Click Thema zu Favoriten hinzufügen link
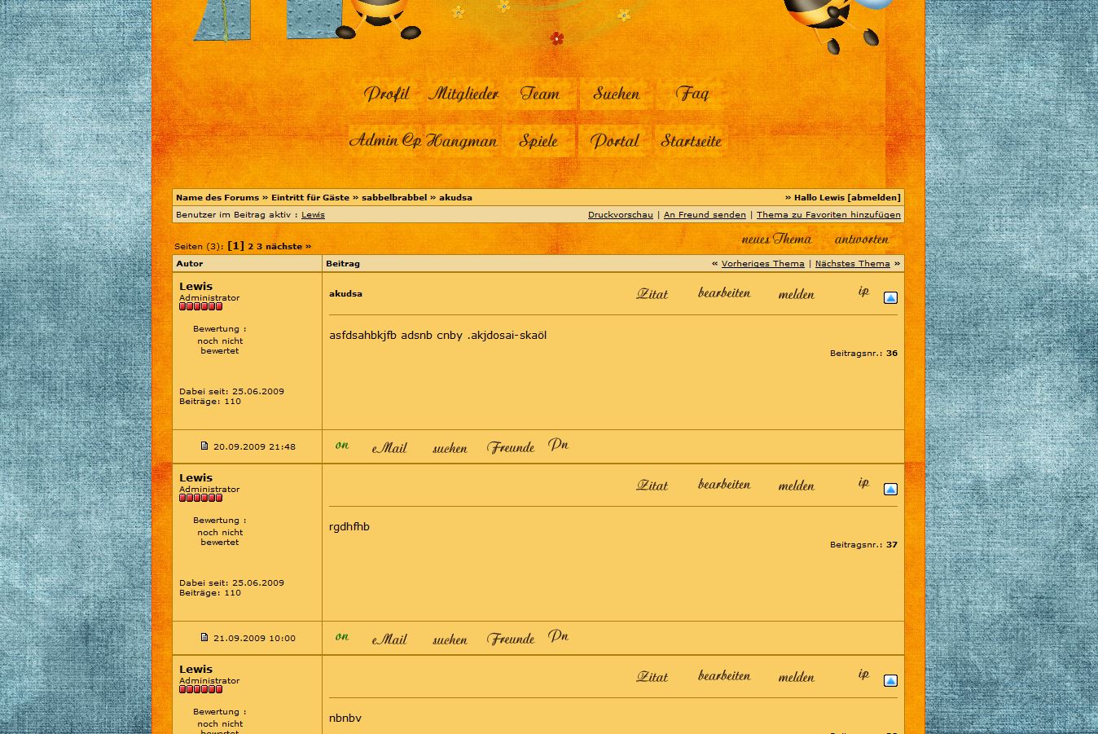The image size is (1098, 734). [828, 215]
